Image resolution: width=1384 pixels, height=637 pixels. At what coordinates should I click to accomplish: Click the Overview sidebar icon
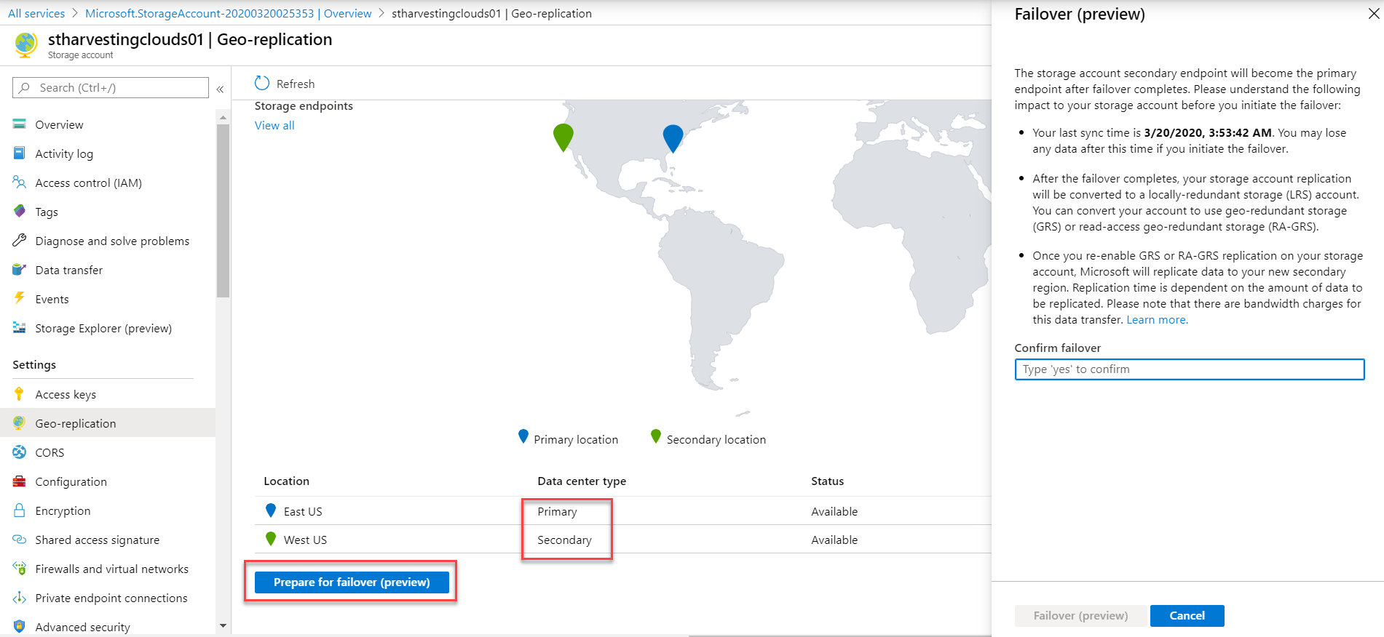[20, 124]
